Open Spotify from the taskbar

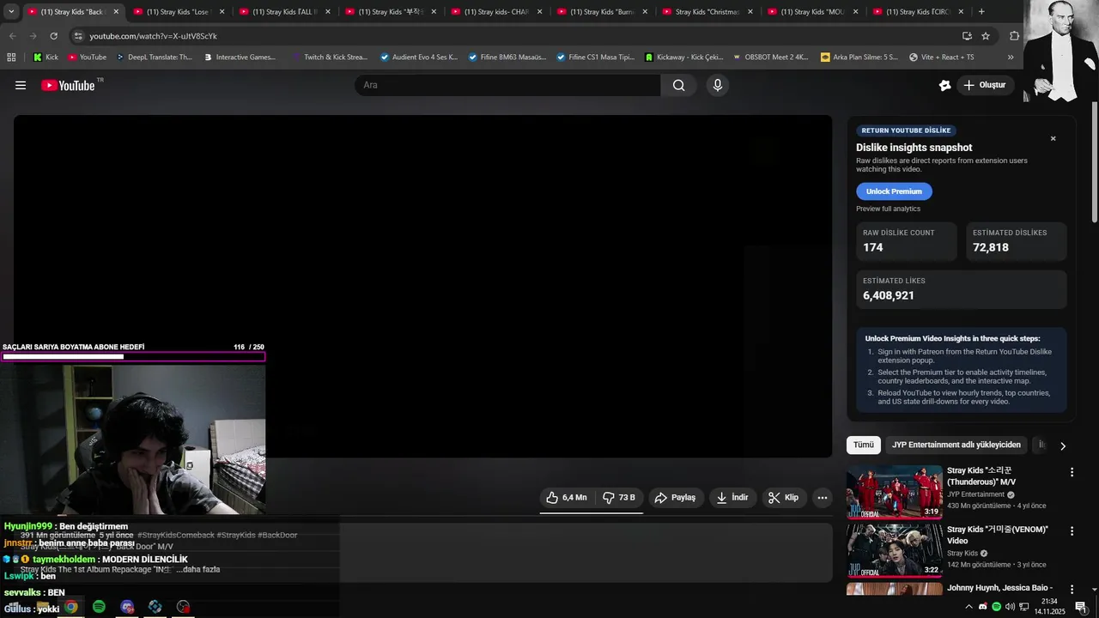[x=99, y=607]
